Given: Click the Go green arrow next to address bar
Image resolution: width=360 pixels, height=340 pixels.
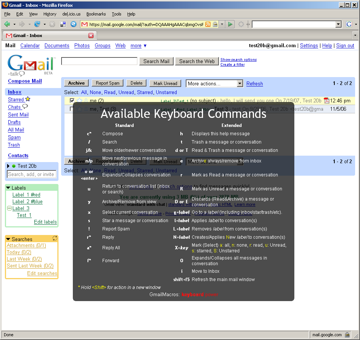Looking at the screenshot, I should tap(230, 24).
